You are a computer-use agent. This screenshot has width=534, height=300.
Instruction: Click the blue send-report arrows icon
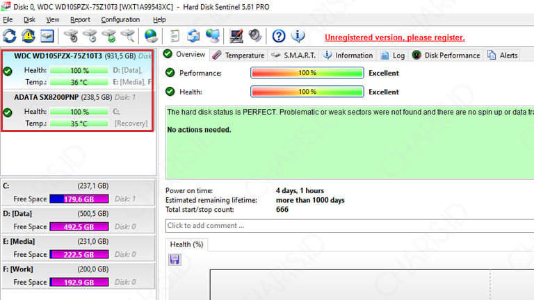coord(193,35)
